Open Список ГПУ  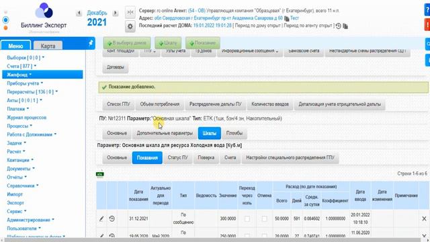point(118,104)
